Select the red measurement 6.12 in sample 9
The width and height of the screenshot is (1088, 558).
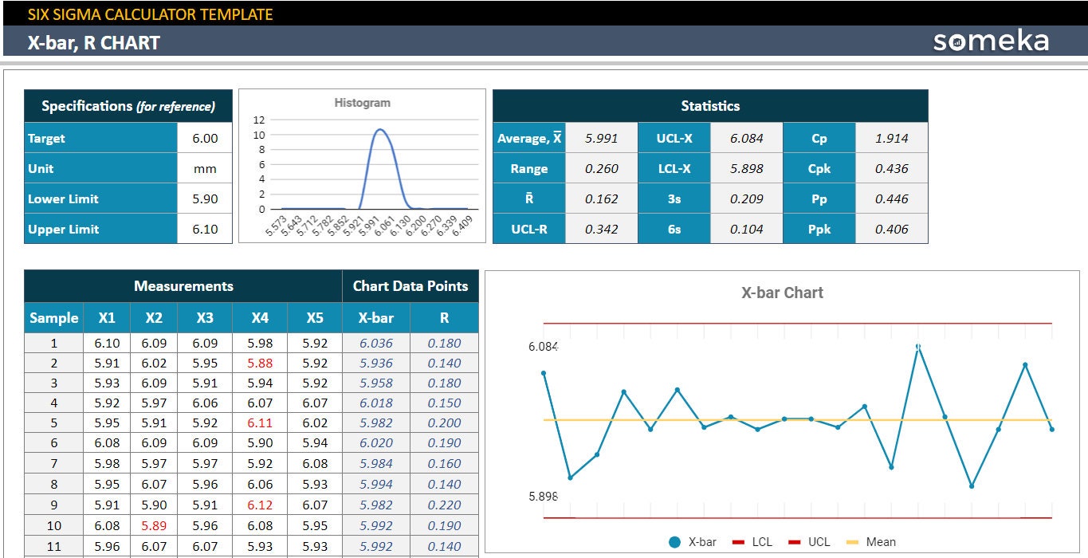click(259, 504)
